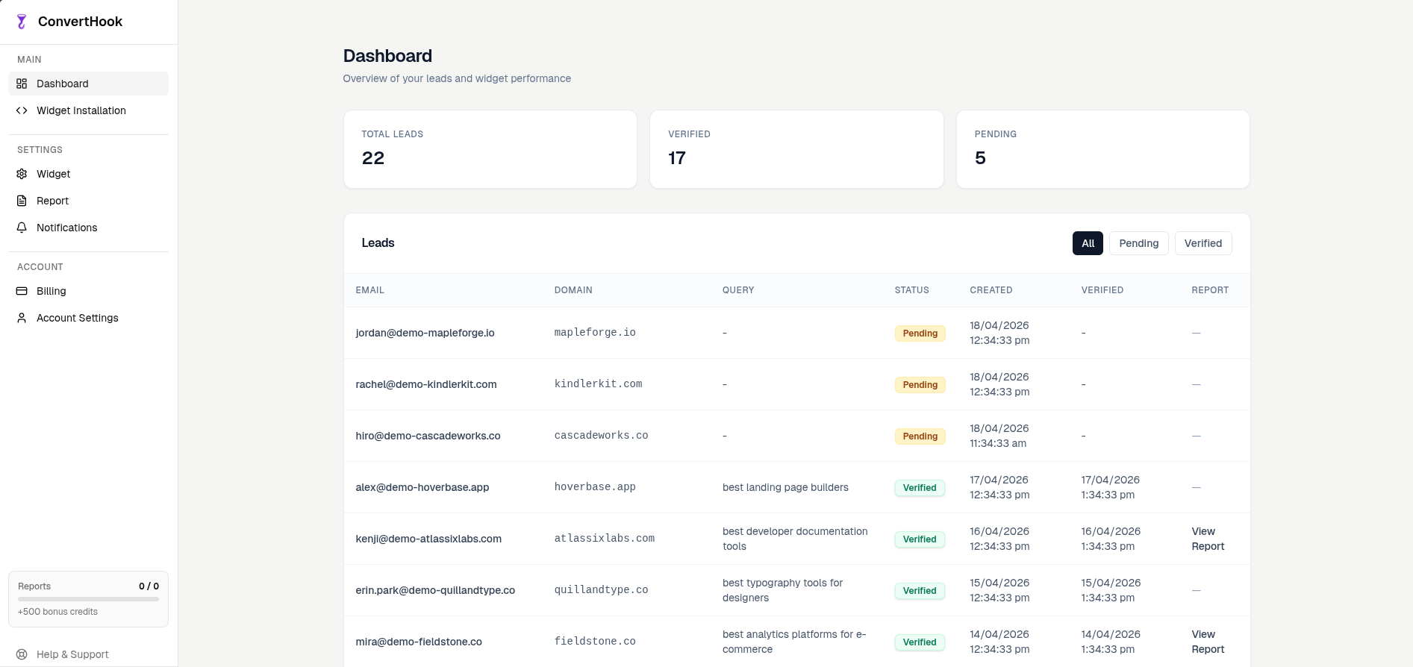Open the Dashboard menu item
The image size is (1413, 667).
coord(88,84)
